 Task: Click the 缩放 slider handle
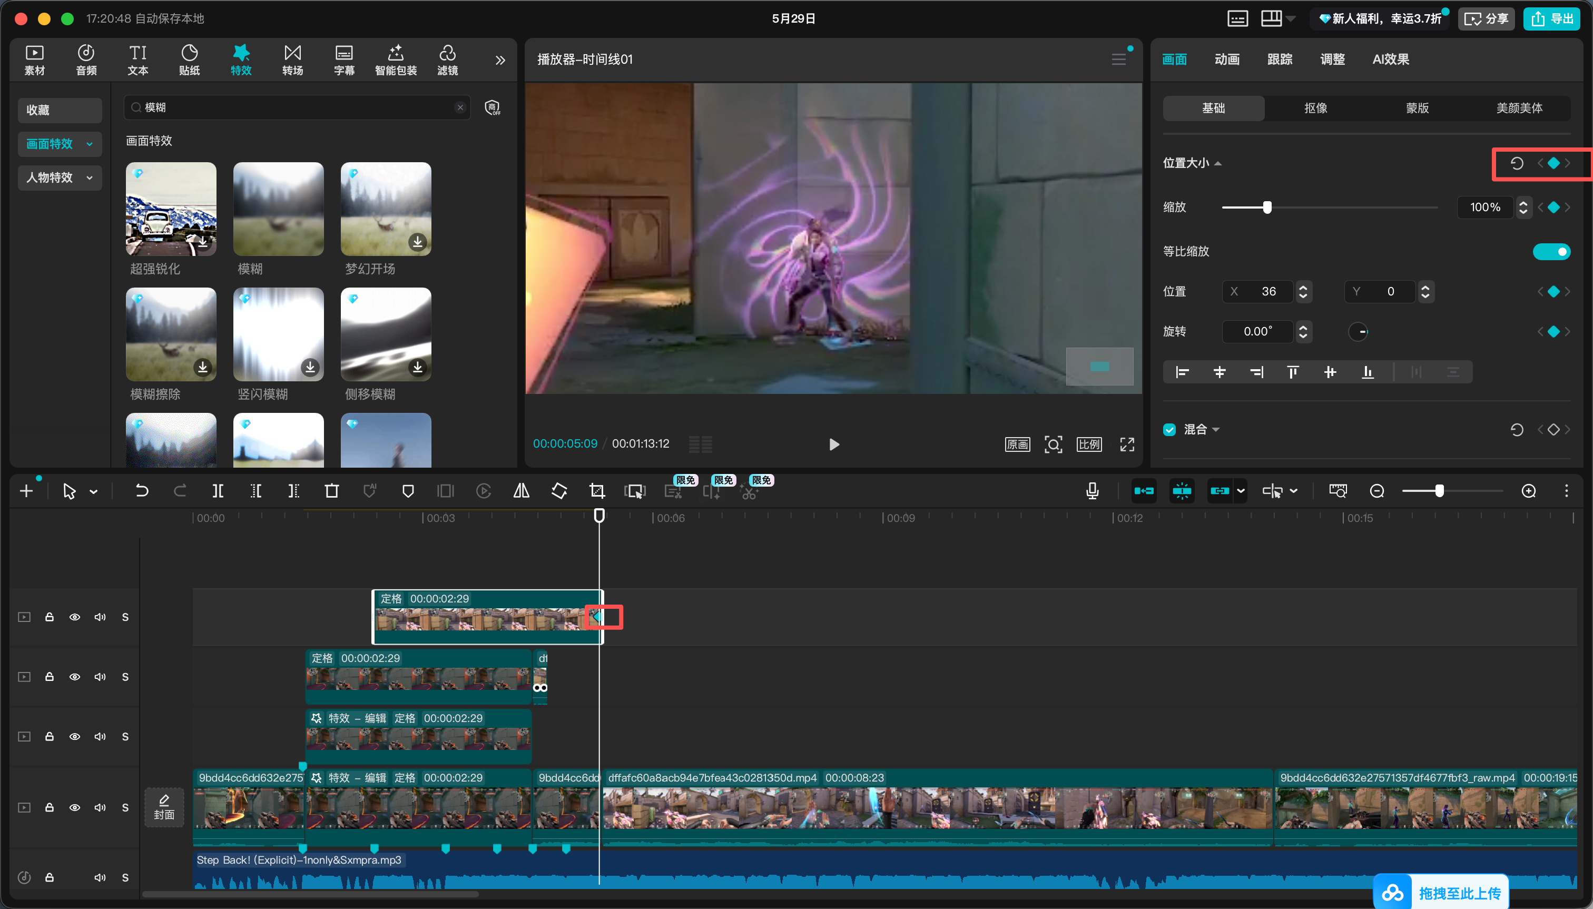1267,208
